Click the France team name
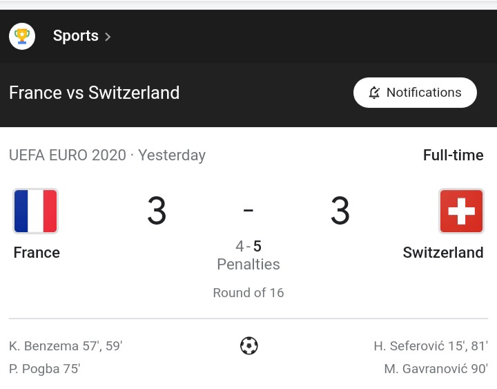497x389 pixels. pyautogui.click(x=37, y=253)
